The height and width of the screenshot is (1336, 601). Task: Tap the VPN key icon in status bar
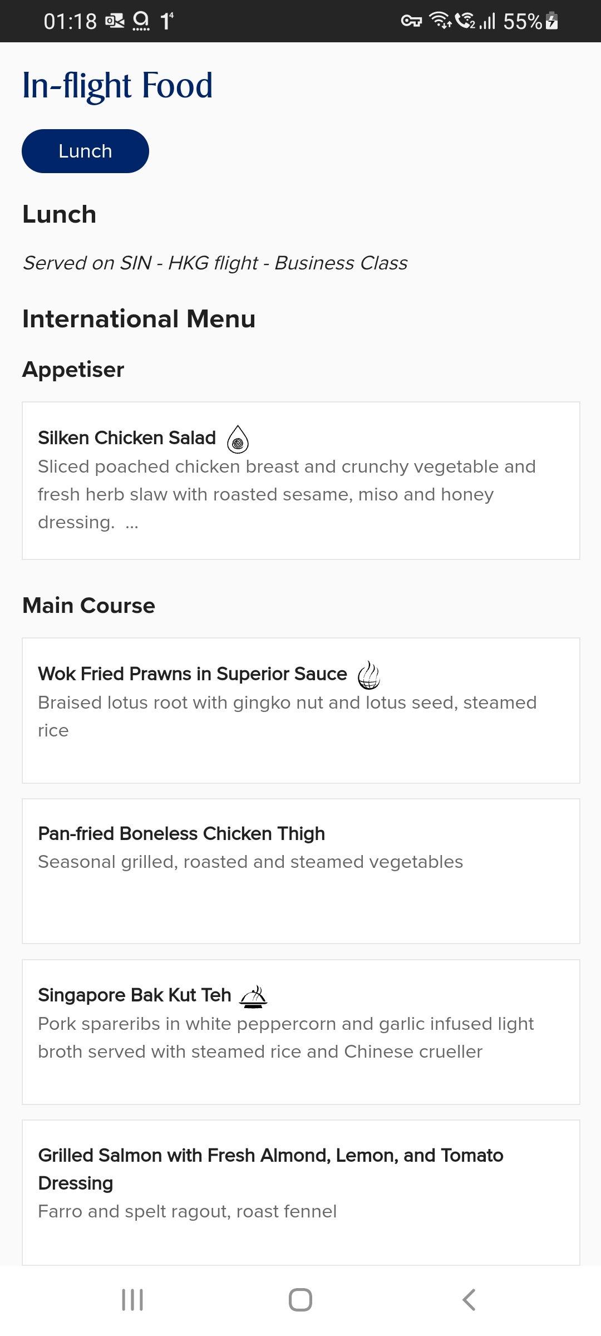tap(411, 21)
